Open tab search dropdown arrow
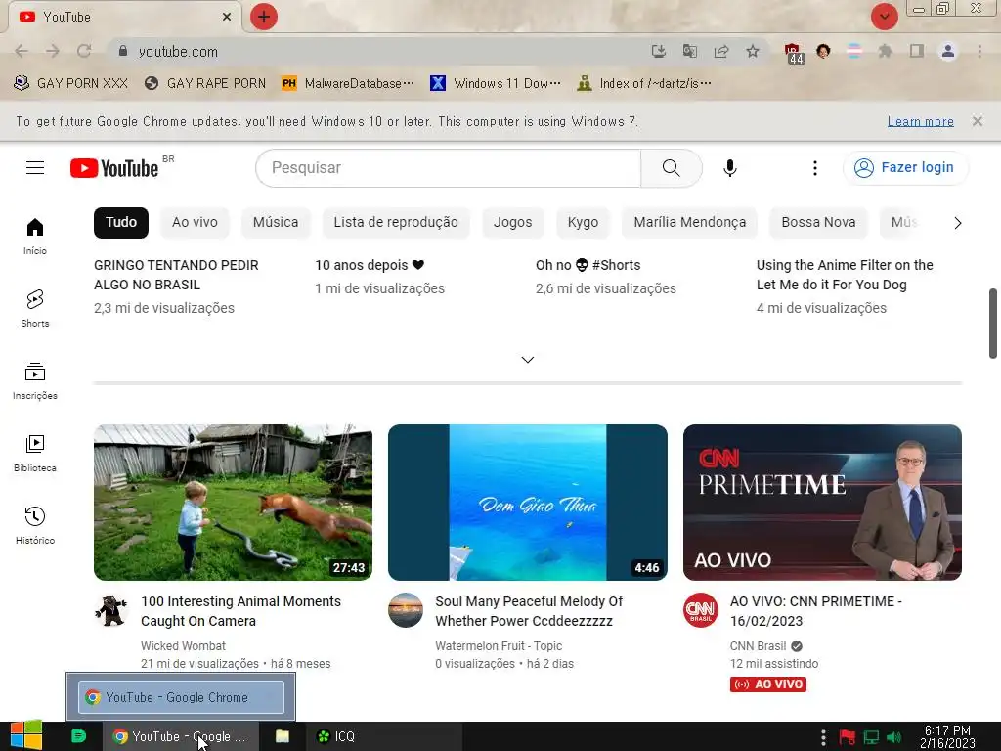The width and height of the screenshot is (1001, 751). tap(884, 17)
